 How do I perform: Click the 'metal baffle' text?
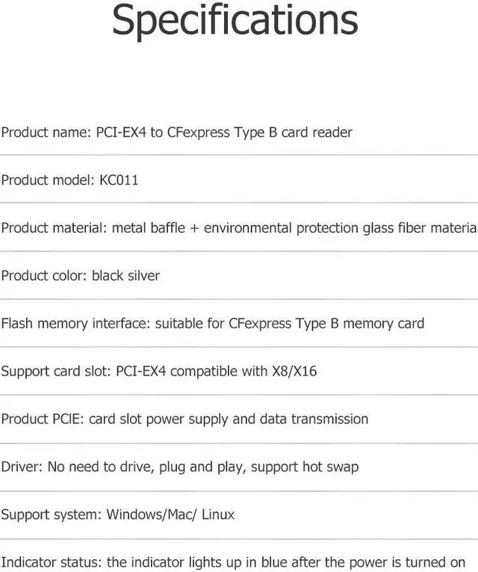[x=146, y=228]
